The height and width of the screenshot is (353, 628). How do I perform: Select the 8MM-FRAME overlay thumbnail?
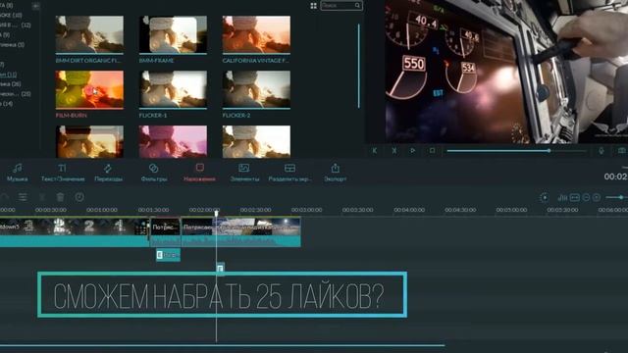[173, 34]
